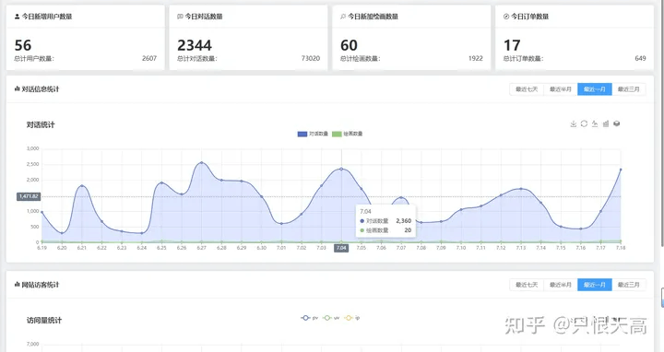The height and width of the screenshot is (352, 664).
Task: Click the icon beside 今日订单数量
Action: coord(506,17)
